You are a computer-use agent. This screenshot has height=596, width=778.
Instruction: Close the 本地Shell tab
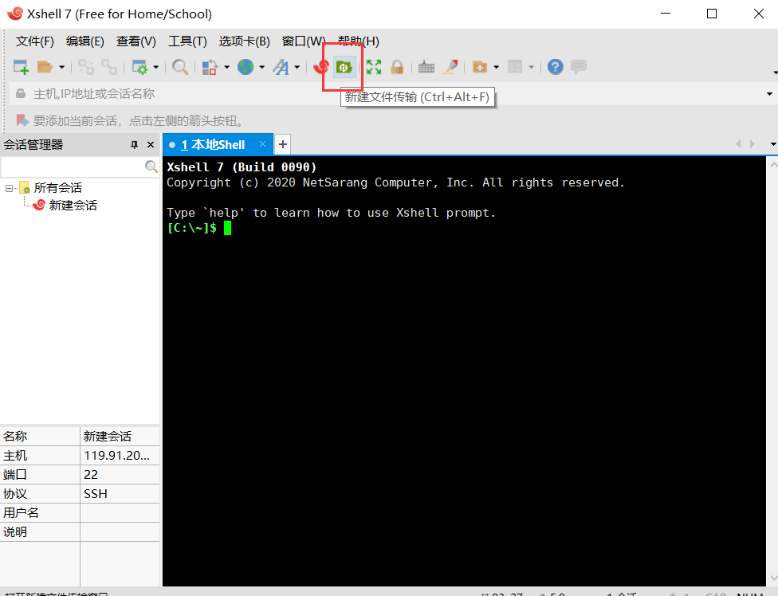point(262,143)
